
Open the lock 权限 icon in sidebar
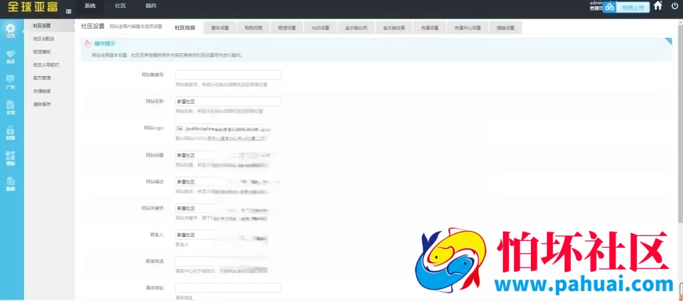coord(10,133)
